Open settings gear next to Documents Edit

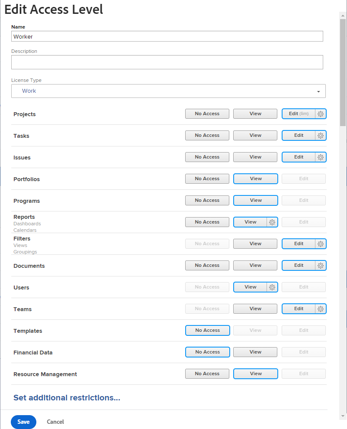(320, 265)
